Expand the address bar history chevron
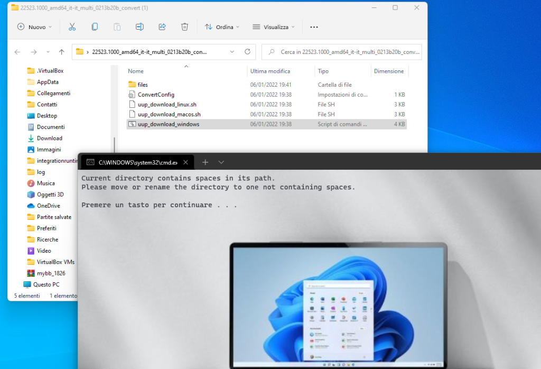 pyautogui.click(x=232, y=52)
